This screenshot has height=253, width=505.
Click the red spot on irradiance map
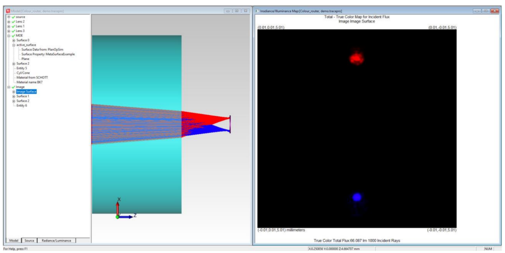coord(356,58)
